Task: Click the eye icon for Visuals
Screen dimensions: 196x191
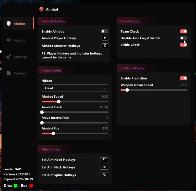Action: click(9, 40)
